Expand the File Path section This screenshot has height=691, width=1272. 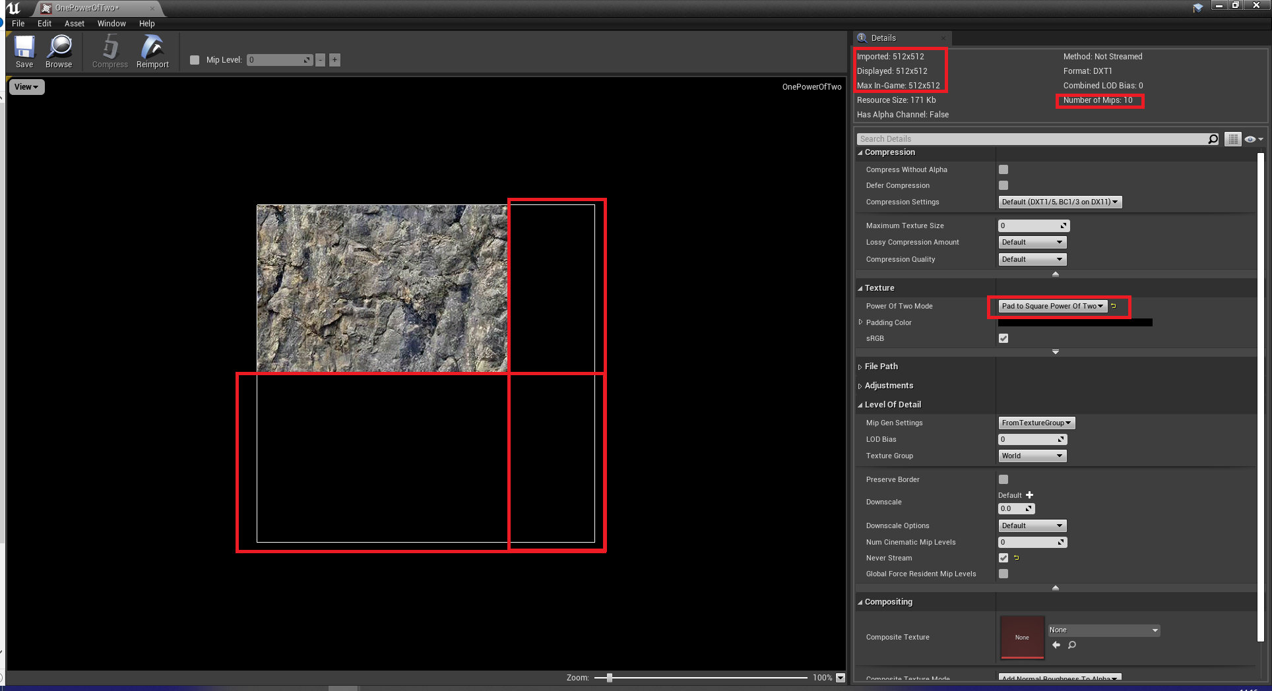pos(860,367)
